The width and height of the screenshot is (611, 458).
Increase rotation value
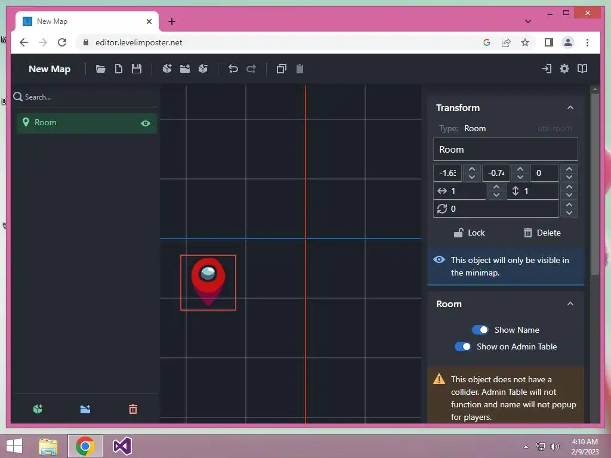(569, 205)
